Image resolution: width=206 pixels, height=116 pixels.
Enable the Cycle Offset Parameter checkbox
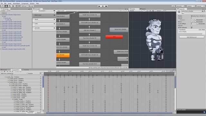198,24
